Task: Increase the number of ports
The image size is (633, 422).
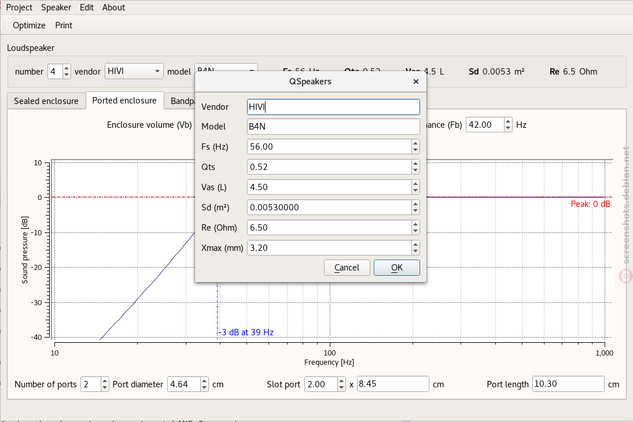Action: (x=105, y=380)
